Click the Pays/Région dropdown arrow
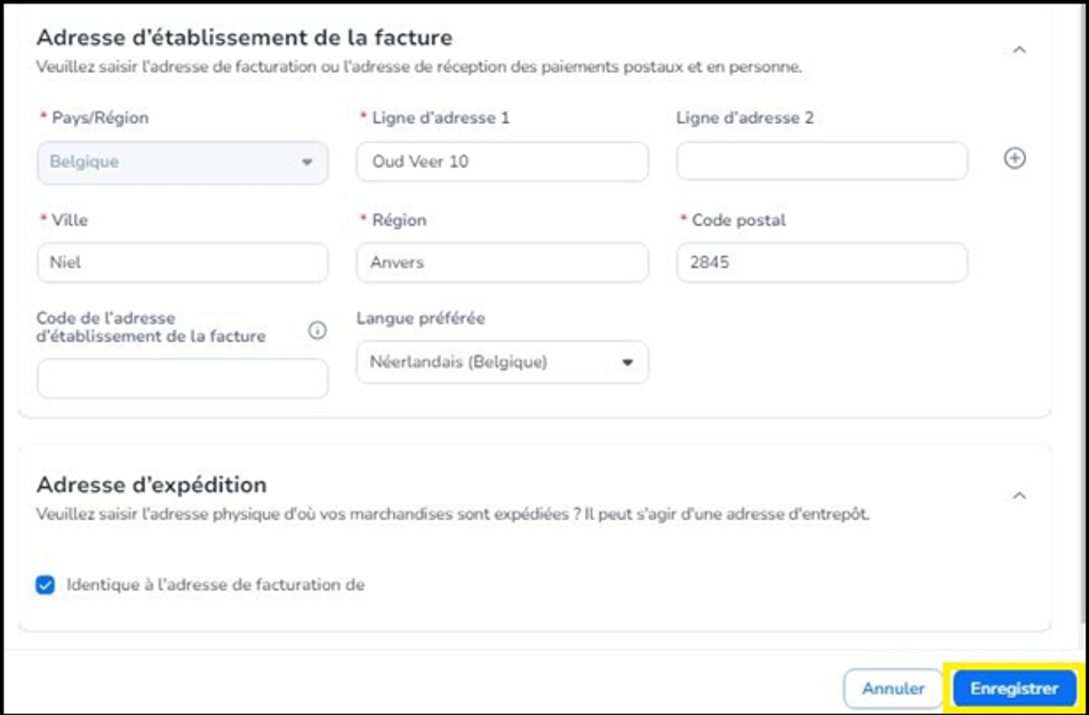The height and width of the screenshot is (715, 1089). pos(306,163)
